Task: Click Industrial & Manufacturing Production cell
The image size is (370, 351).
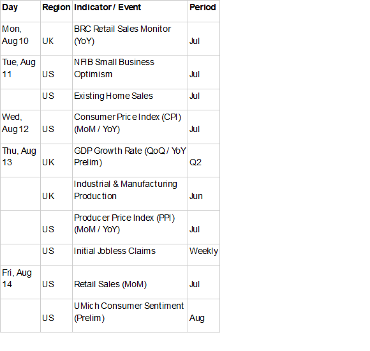Action: pos(130,194)
